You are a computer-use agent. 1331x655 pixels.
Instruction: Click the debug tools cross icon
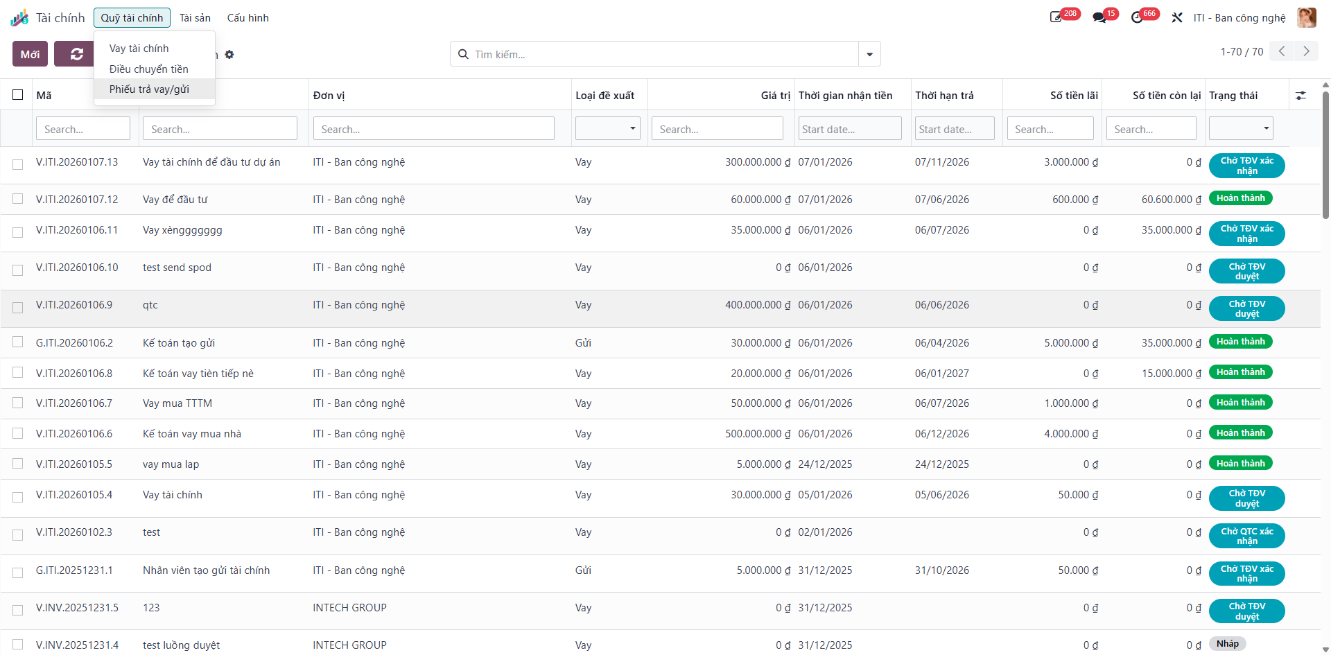1177,17
